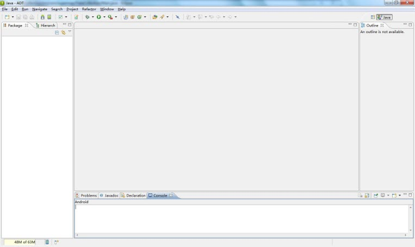Run garbage collector trash icon
Image resolution: width=415 pixels, height=247 pixels.
(x=47, y=242)
